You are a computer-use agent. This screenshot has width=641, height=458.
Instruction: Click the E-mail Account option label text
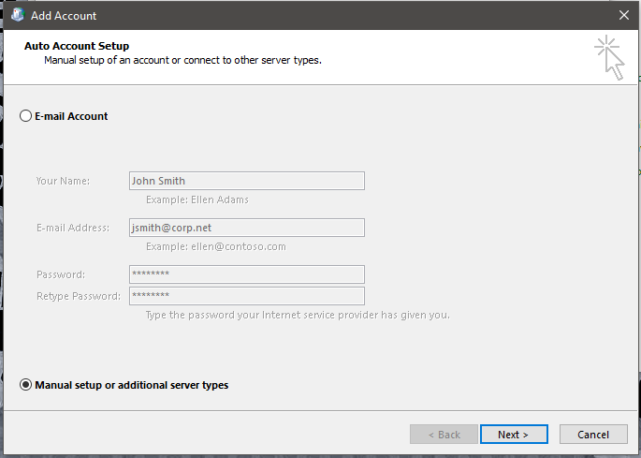[x=71, y=116]
